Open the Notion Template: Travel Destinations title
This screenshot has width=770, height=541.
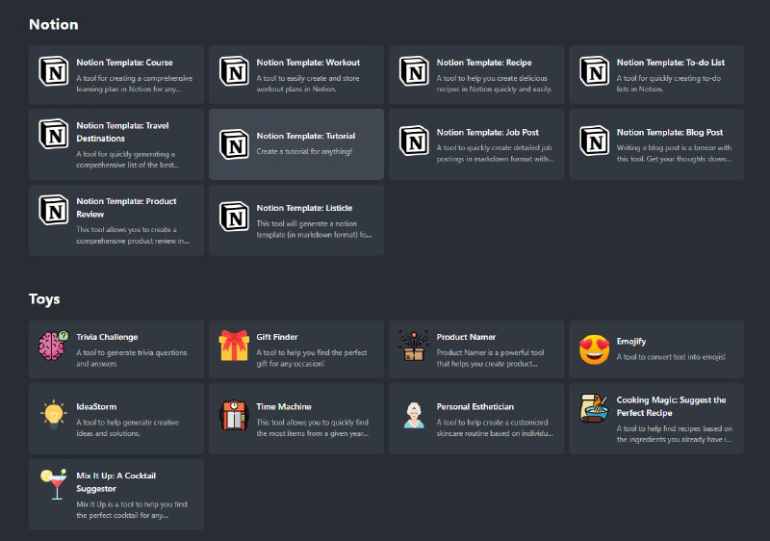pyautogui.click(x=123, y=132)
